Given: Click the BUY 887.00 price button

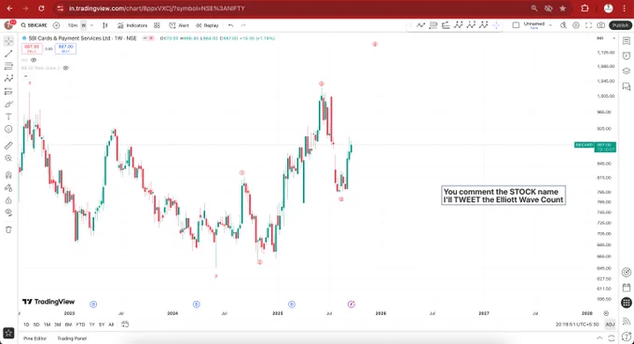Looking at the screenshot, I should click(x=65, y=48).
